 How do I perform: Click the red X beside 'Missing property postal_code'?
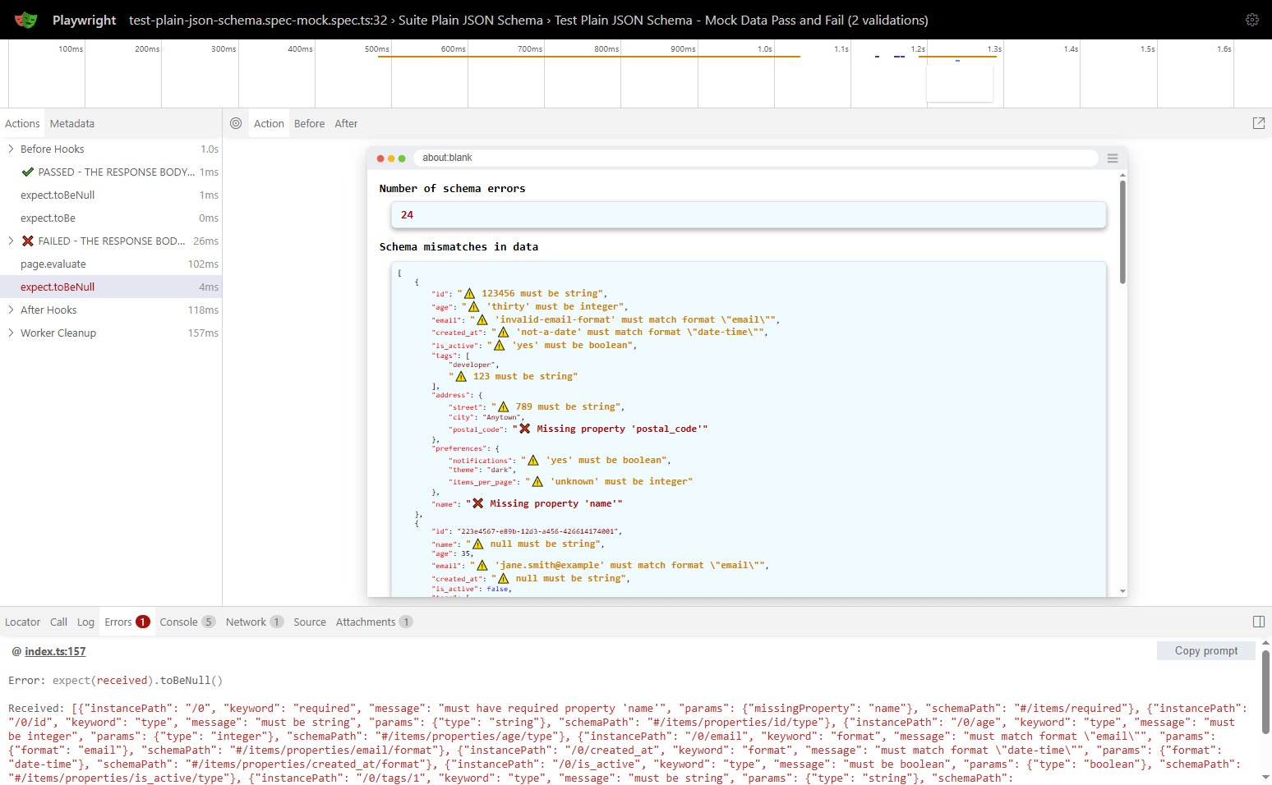coord(525,428)
